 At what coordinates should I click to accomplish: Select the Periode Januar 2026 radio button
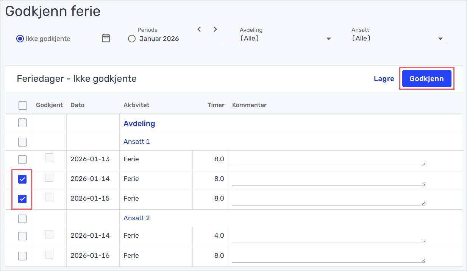coord(132,39)
